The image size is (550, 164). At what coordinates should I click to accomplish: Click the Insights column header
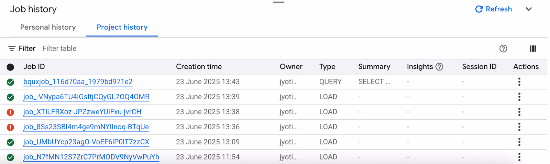(x=420, y=67)
